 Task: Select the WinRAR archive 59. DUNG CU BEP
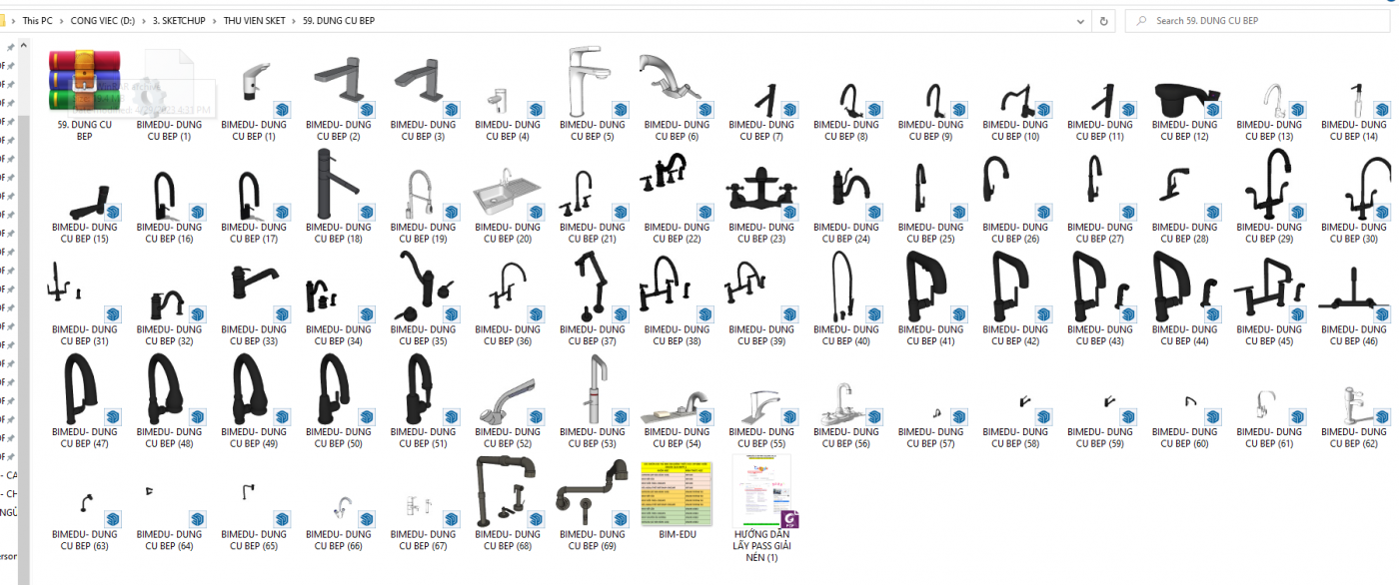pyautogui.click(x=84, y=83)
